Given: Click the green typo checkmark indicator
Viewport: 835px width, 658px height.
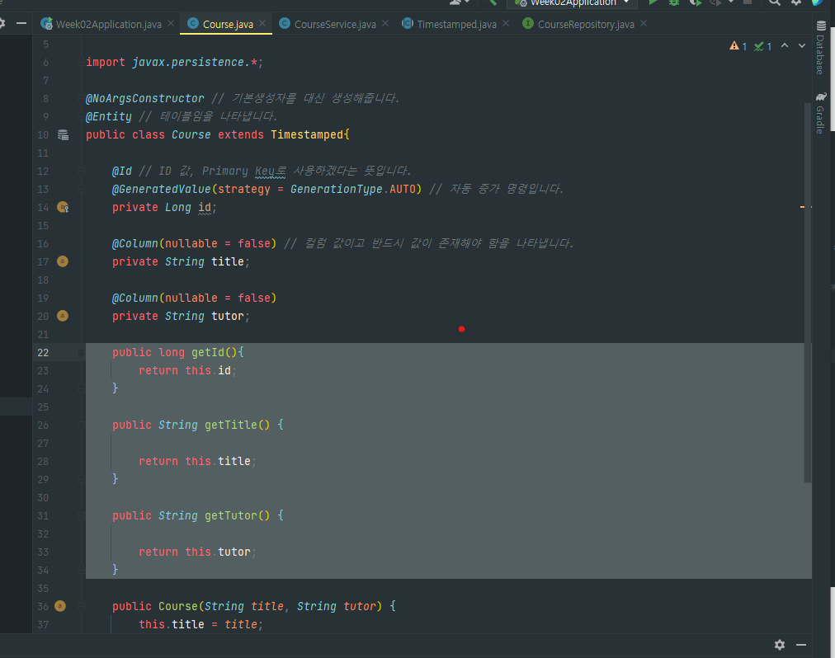Looking at the screenshot, I should click(763, 46).
